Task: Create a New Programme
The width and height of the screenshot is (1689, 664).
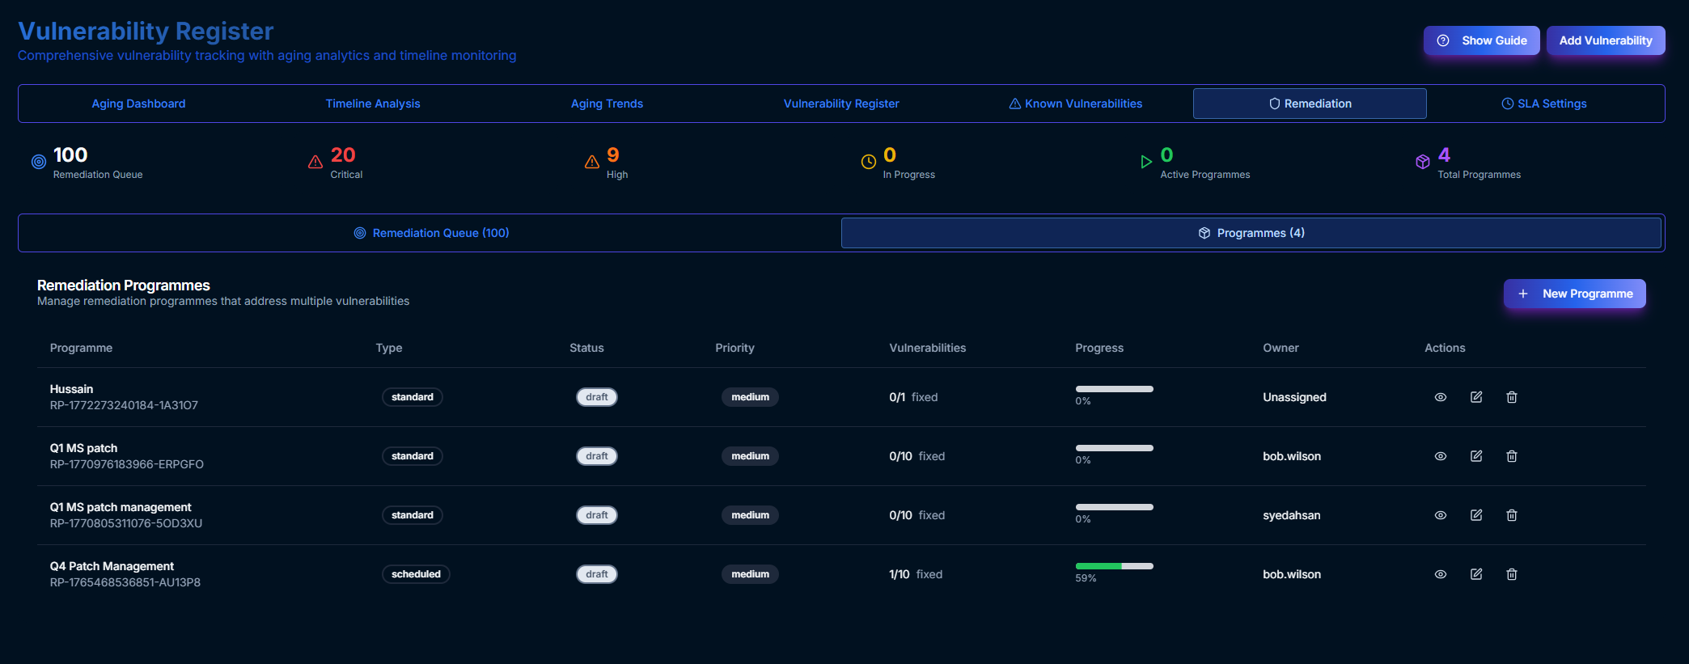Action: point(1574,294)
